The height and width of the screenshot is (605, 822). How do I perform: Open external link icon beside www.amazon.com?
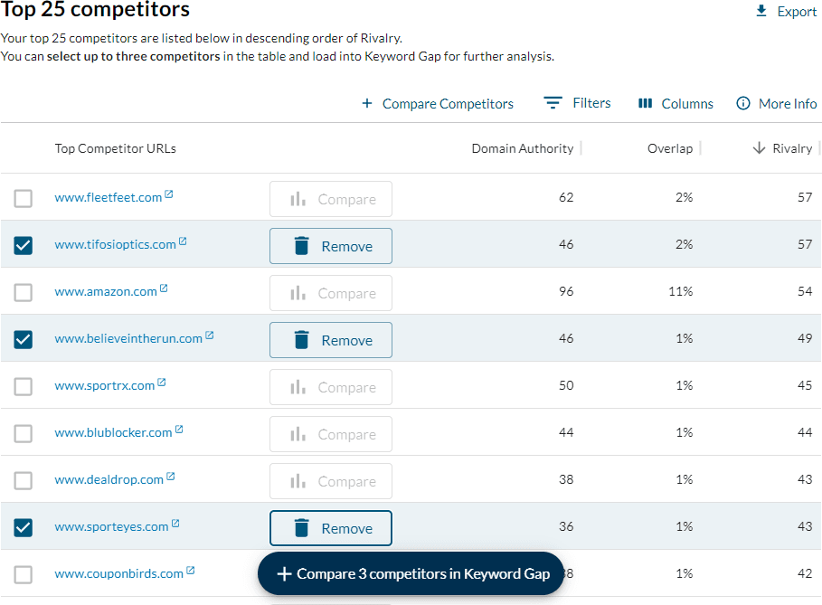click(164, 289)
